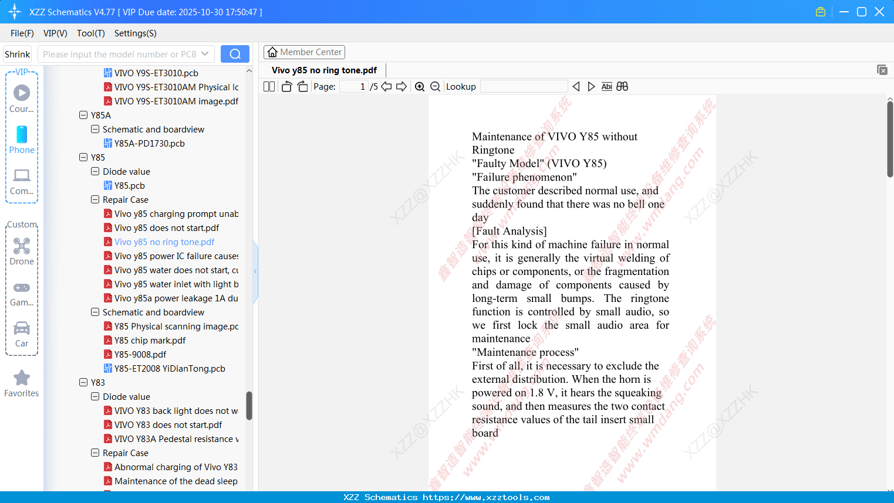
Task: Open Abnormal charging of Vivo Y83 case
Action: coord(171,467)
